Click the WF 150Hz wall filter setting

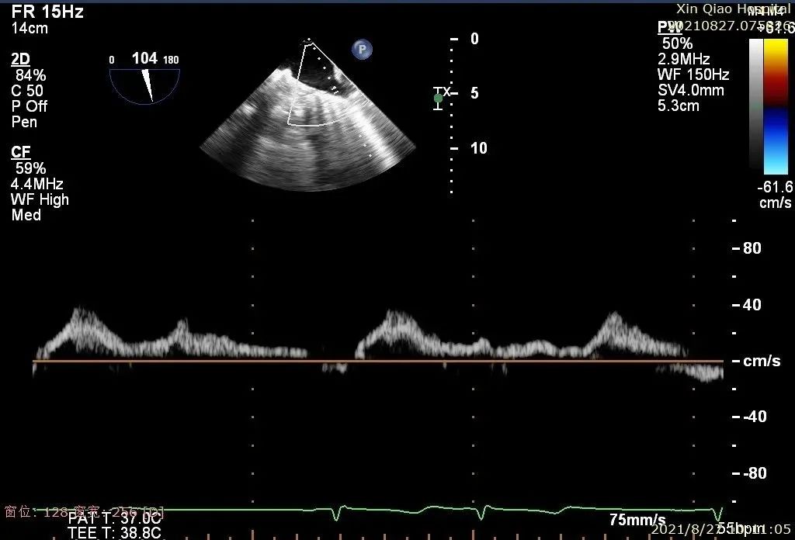click(x=693, y=74)
